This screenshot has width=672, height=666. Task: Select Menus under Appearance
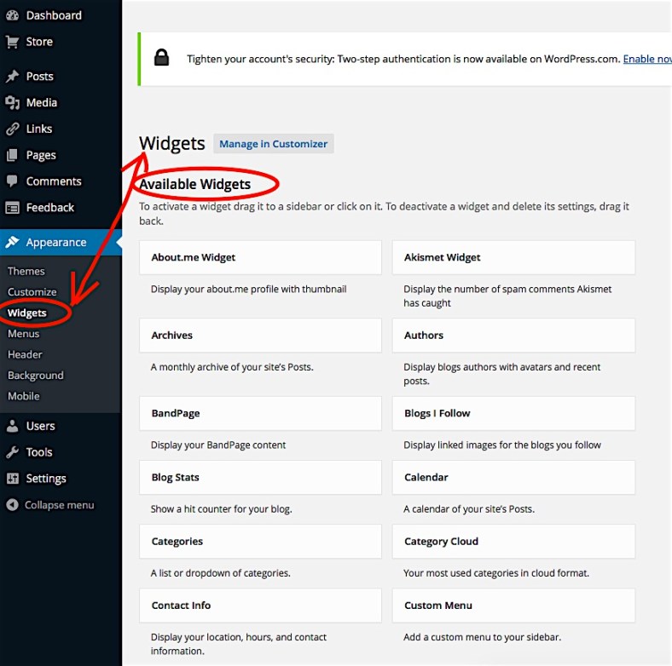point(24,334)
